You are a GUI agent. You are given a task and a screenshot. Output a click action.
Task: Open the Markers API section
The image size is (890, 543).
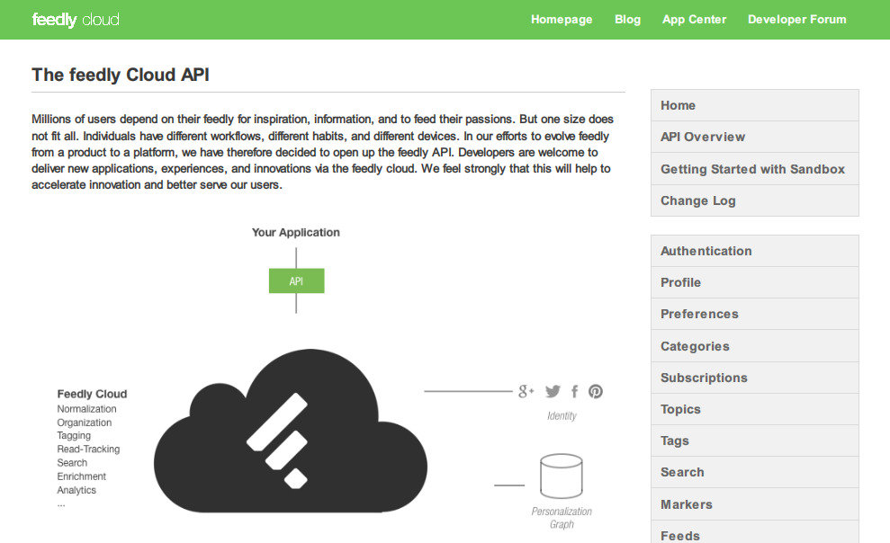[x=686, y=504]
